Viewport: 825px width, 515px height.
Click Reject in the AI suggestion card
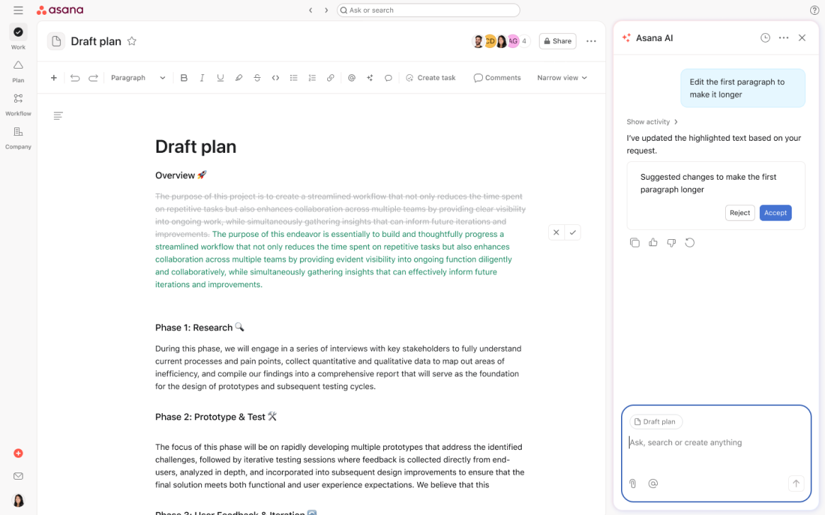click(740, 213)
